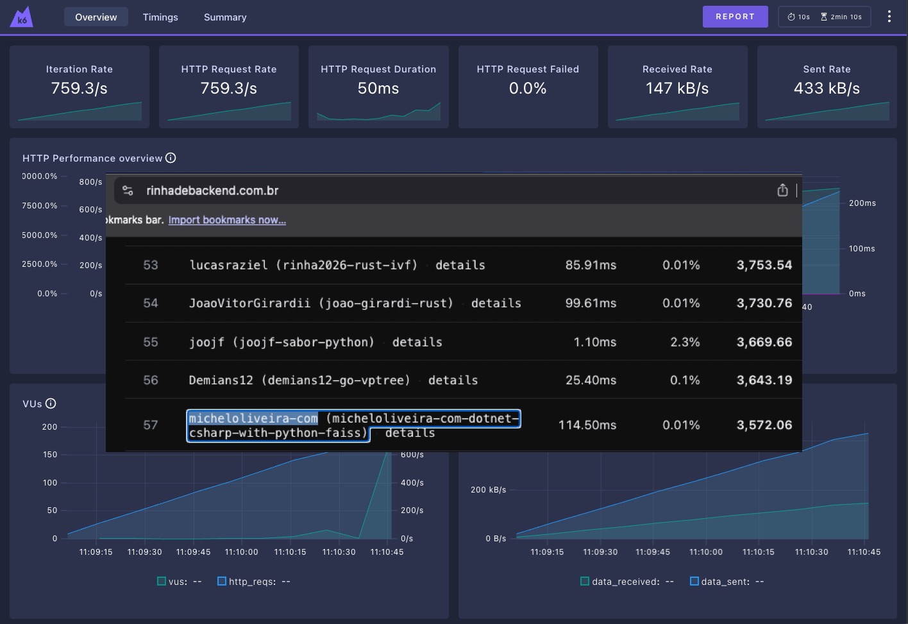Open the three-dot options menu
The height and width of the screenshot is (624, 908).
889,17
